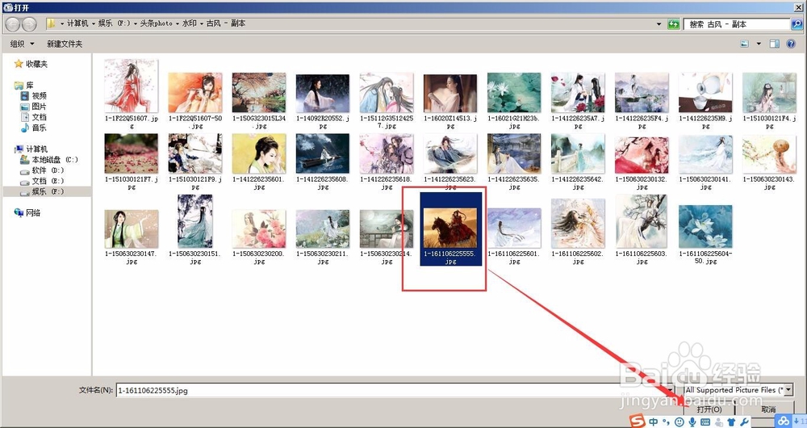Image resolution: width=807 pixels, height=428 pixels.
Task: Click 新建文件夹 button
Action: 65,44
